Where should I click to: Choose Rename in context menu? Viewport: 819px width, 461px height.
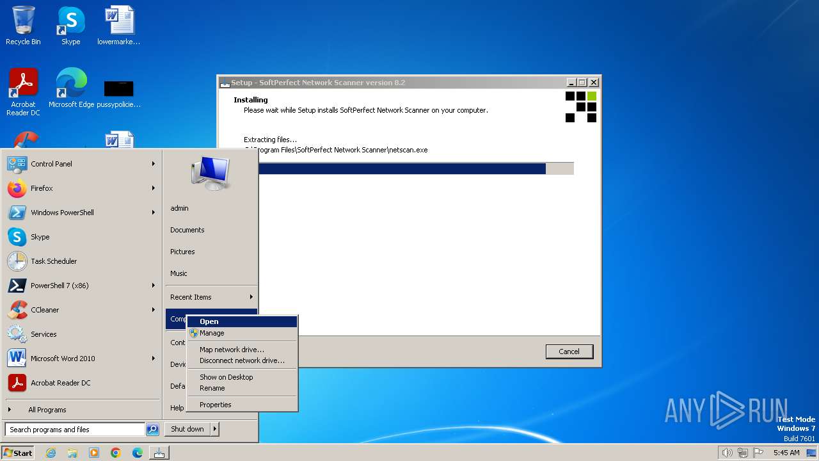pos(242,388)
